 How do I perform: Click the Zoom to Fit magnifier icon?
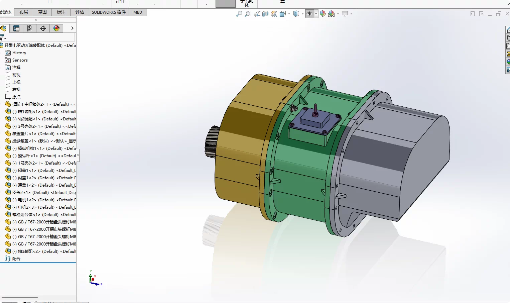pyautogui.click(x=239, y=14)
